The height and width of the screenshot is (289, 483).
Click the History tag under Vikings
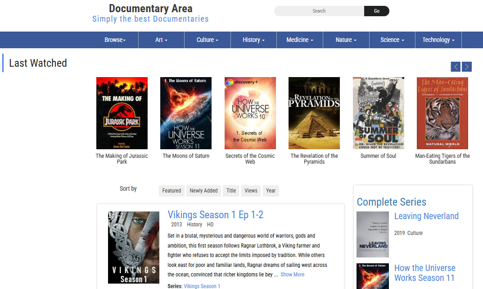tap(194, 225)
